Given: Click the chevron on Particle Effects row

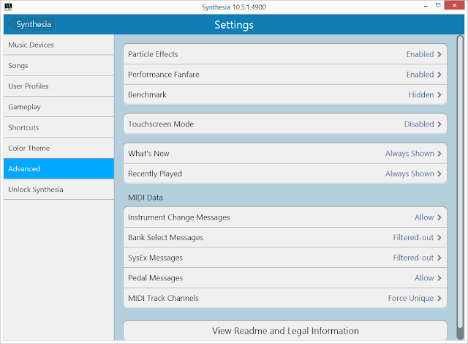Looking at the screenshot, I should pyautogui.click(x=439, y=54).
